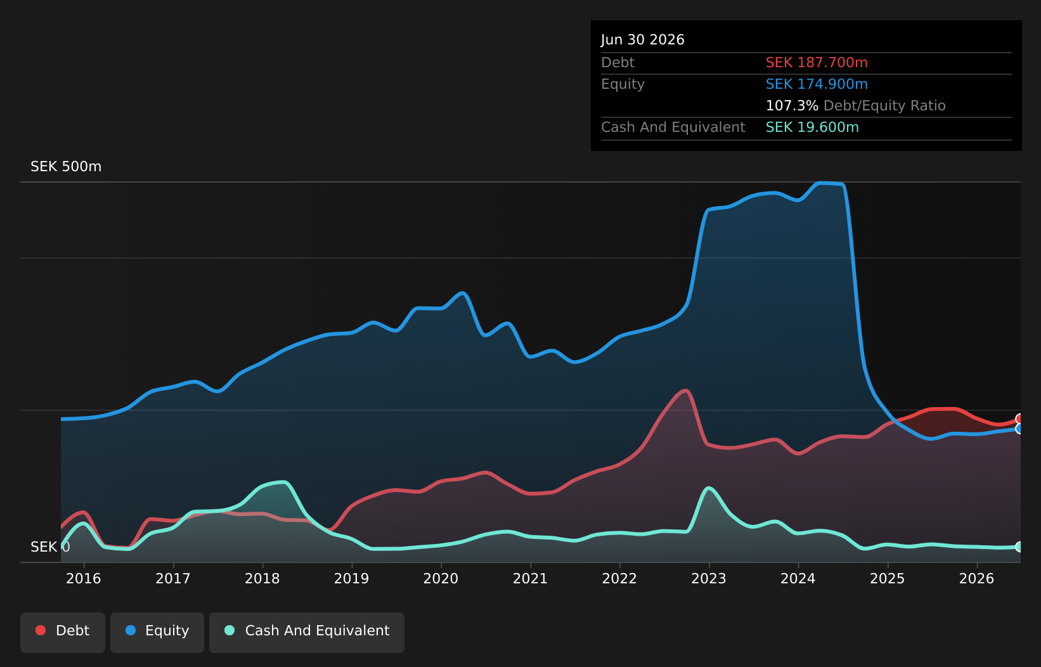Screen dimensions: 1041x667
Task: Click the red Debt legend dot
Action: (41, 630)
